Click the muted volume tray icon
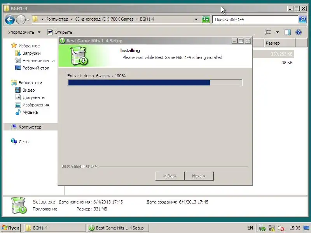 [281, 228]
